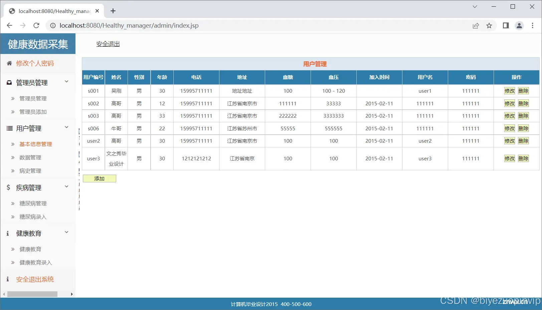Click the 安全退出 link at top
This screenshot has width=542, height=310.
click(108, 44)
